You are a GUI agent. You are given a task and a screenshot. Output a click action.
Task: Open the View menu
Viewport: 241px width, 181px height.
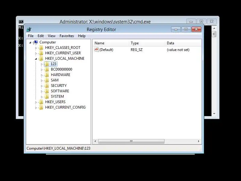click(x=52, y=36)
